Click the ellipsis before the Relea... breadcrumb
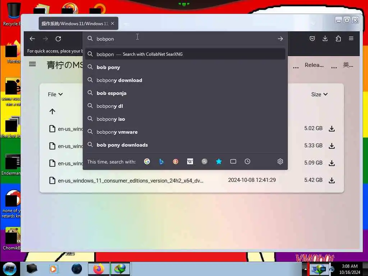The width and height of the screenshot is (368, 276). (x=296, y=67)
